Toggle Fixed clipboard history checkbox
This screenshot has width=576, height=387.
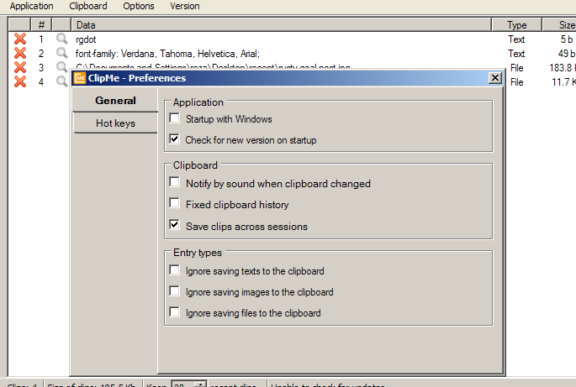(x=175, y=203)
